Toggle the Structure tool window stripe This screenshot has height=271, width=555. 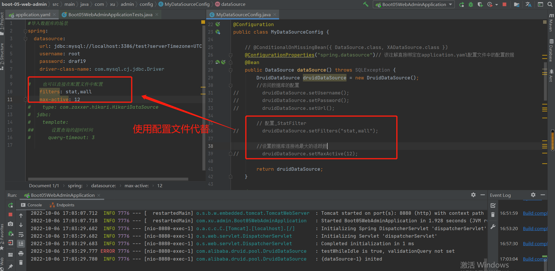[2, 57]
